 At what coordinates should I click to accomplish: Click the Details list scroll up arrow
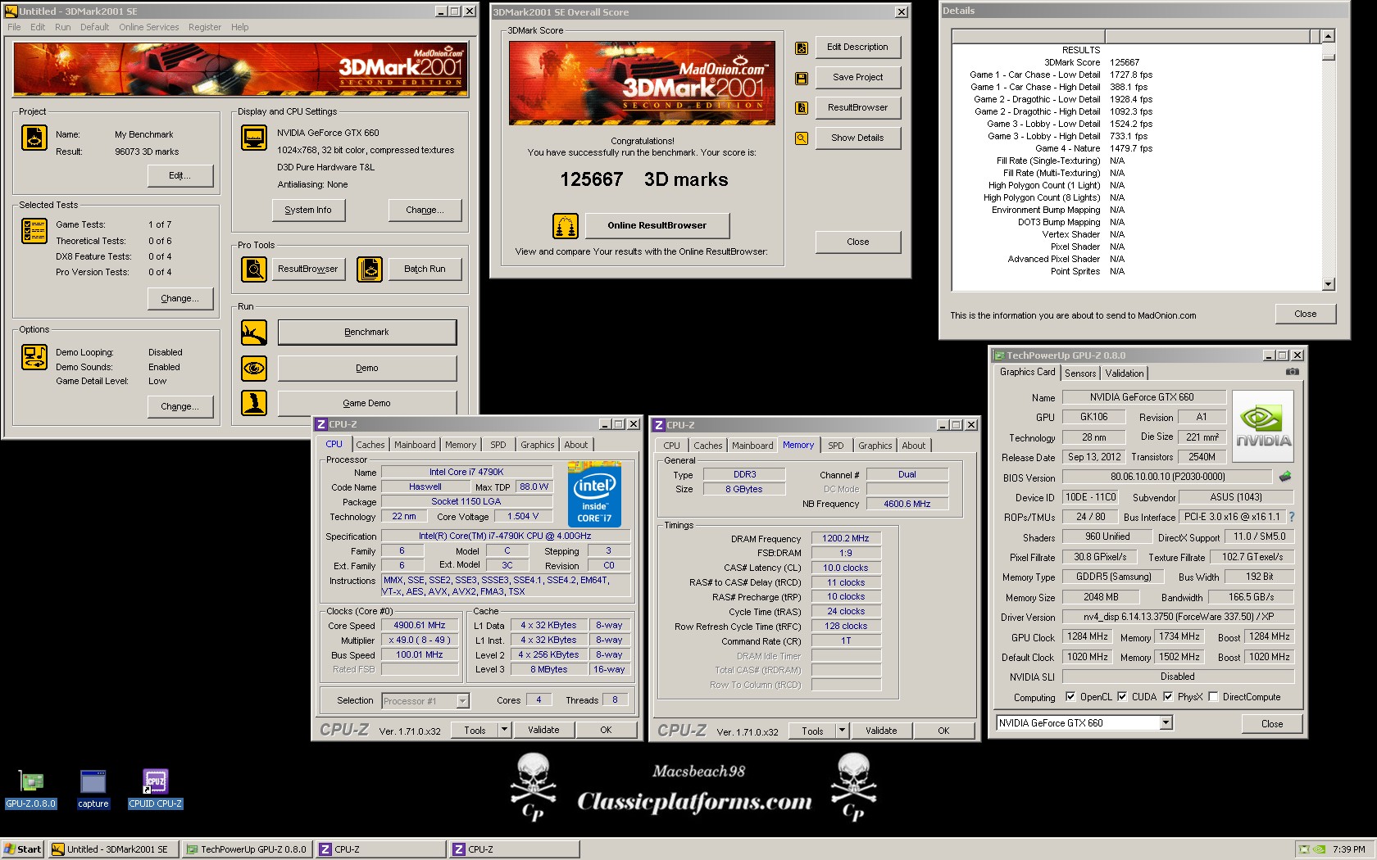pos(1329,36)
